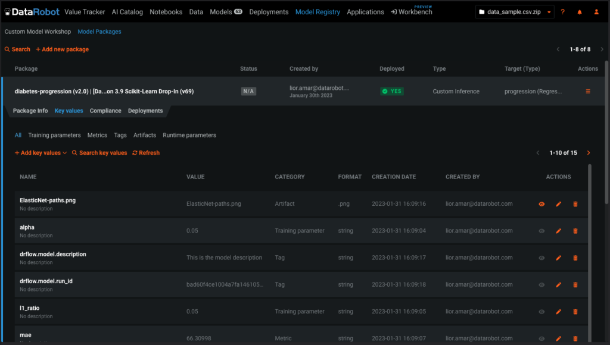This screenshot has height=345, width=610.
Task: Toggle eye icon for alpha row
Action: pyautogui.click(x=541, y=231)
